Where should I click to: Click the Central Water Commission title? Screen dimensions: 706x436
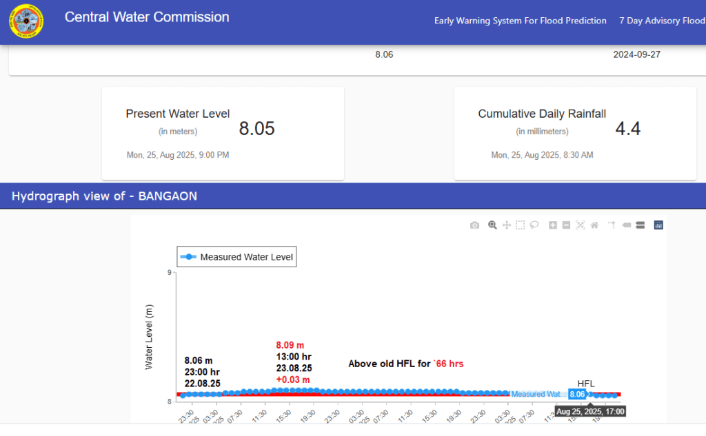[x=147, y=17]
